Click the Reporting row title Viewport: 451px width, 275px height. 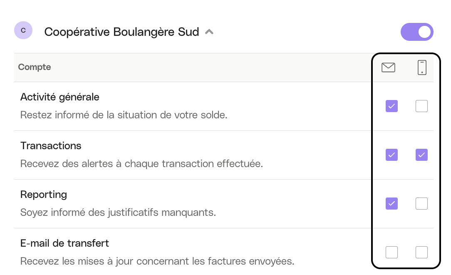click(x=44, y=195)
